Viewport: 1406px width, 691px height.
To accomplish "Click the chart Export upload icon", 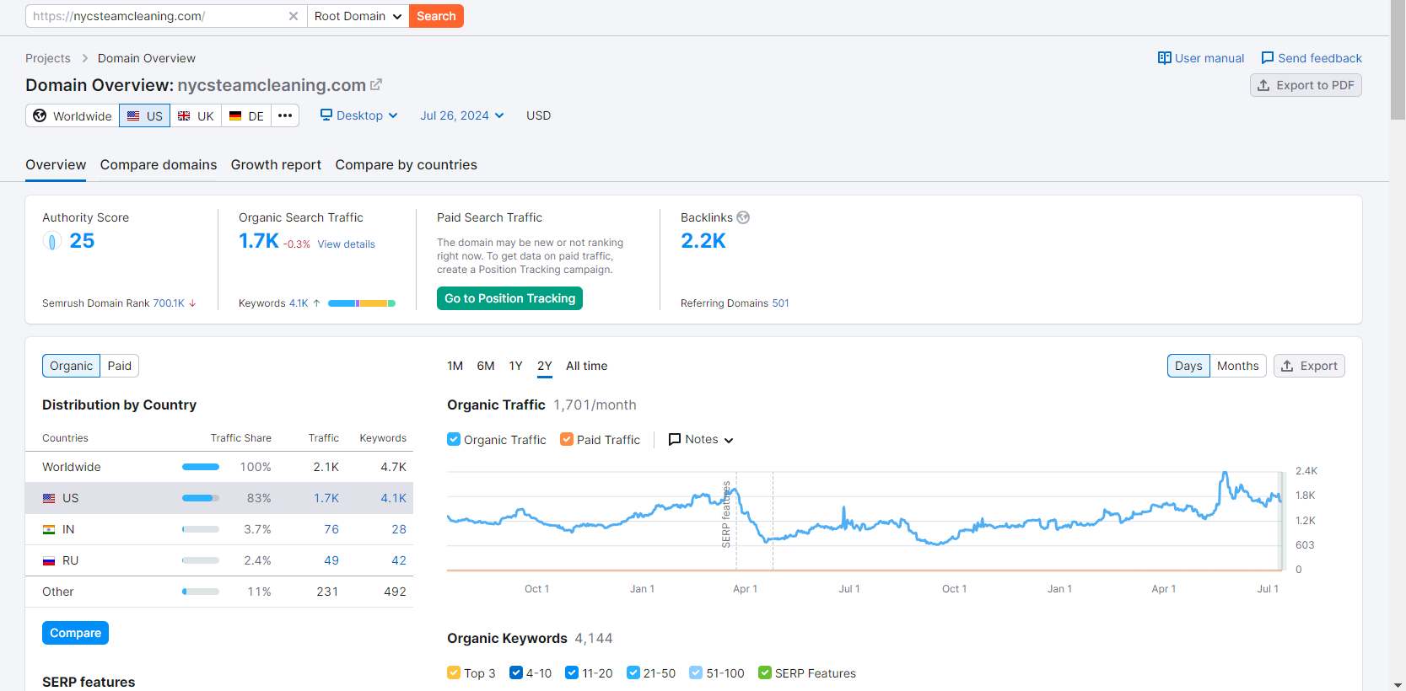I will [x=1287, y=366].
